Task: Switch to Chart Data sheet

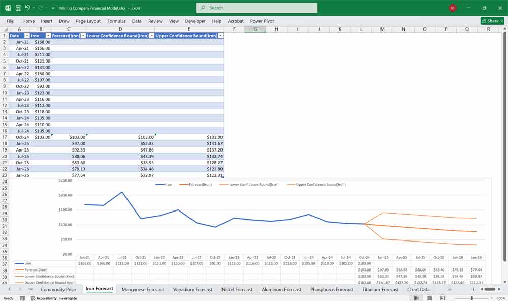Action: [418, 289]
